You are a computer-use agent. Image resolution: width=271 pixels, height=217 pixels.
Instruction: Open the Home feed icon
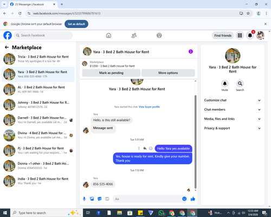(108, 35)
